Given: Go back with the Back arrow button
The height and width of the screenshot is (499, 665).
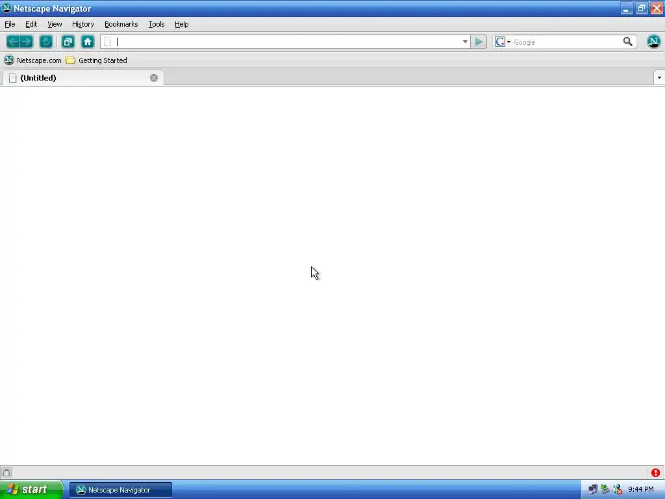Looking at the screenshot, I should (13, 42).
